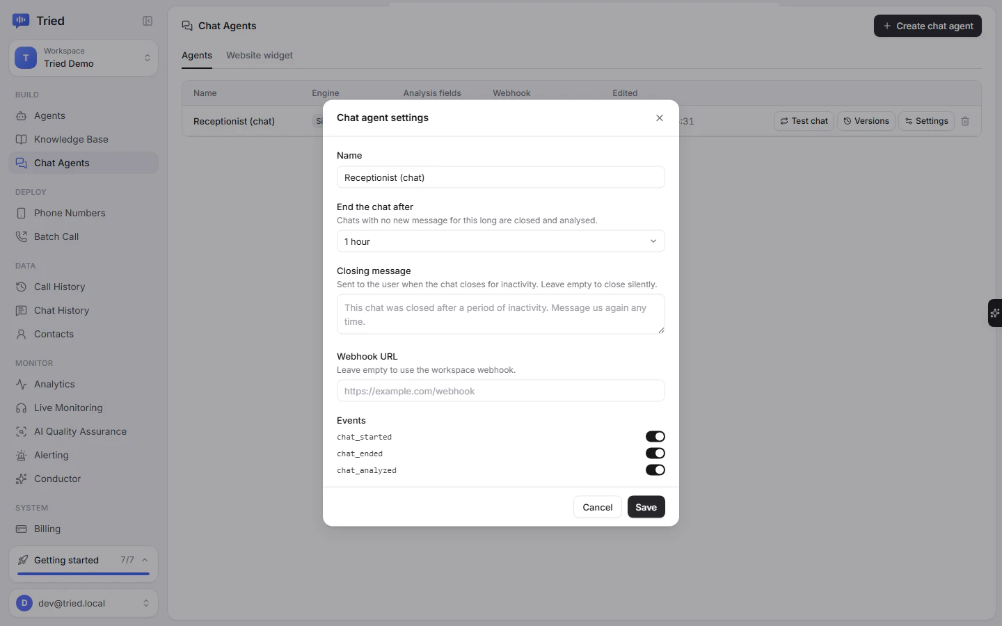Toggle the chat_analyzed event switch
Viewport: 1002px width, 626px height.
tap(655, 470)
